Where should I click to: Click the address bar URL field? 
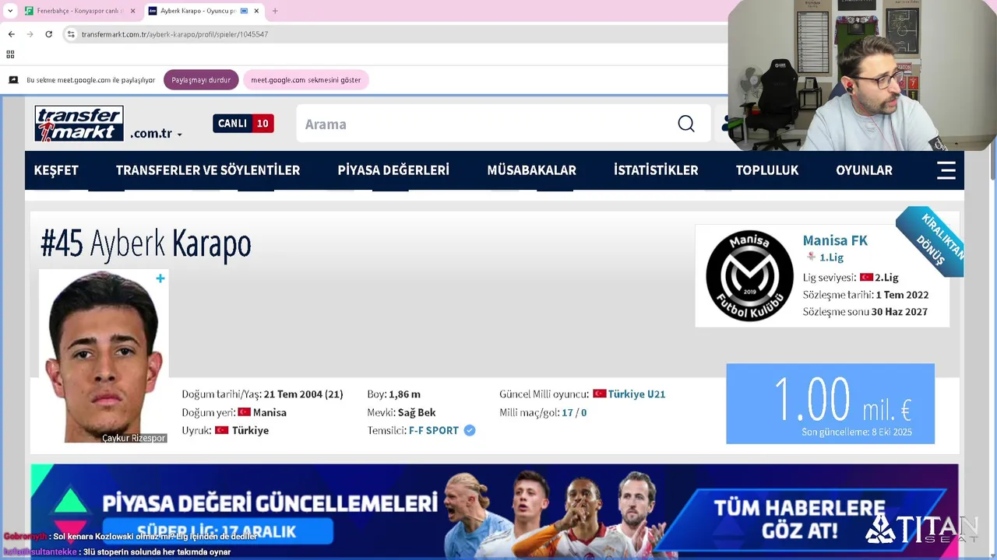coord(397,34)
